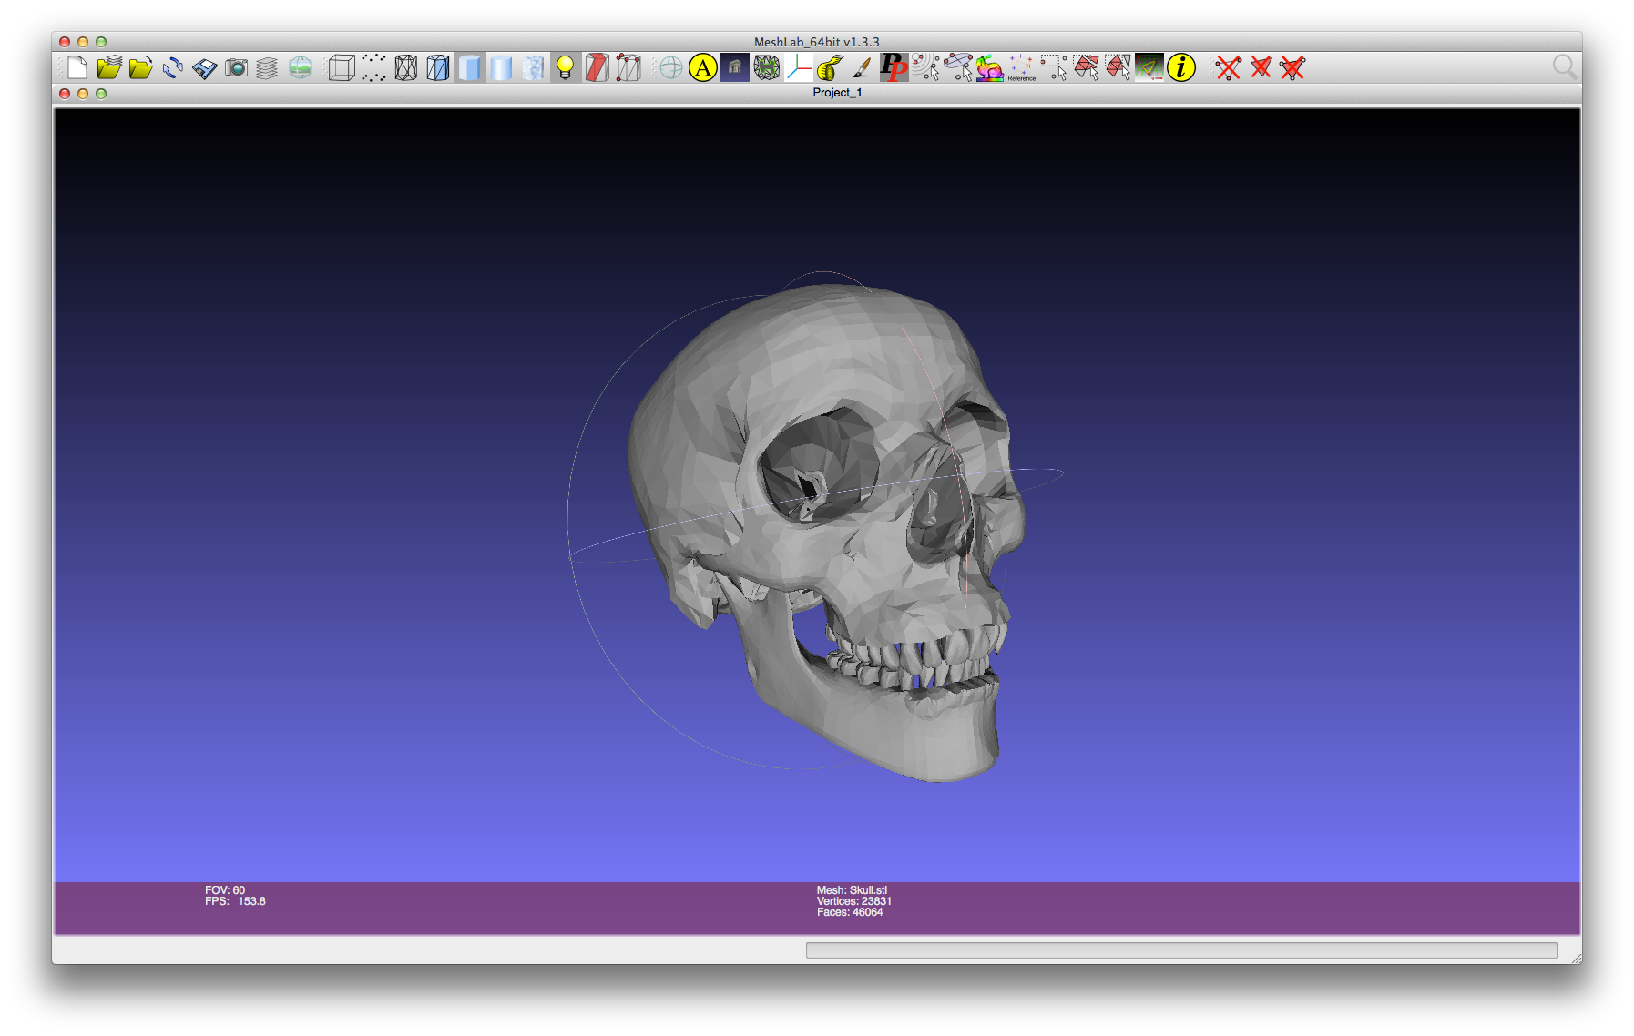The width and height of the screenshot is (1634, 1036).
Task: Toggle the Layers dialog panel
Action: tap(267, 68)
